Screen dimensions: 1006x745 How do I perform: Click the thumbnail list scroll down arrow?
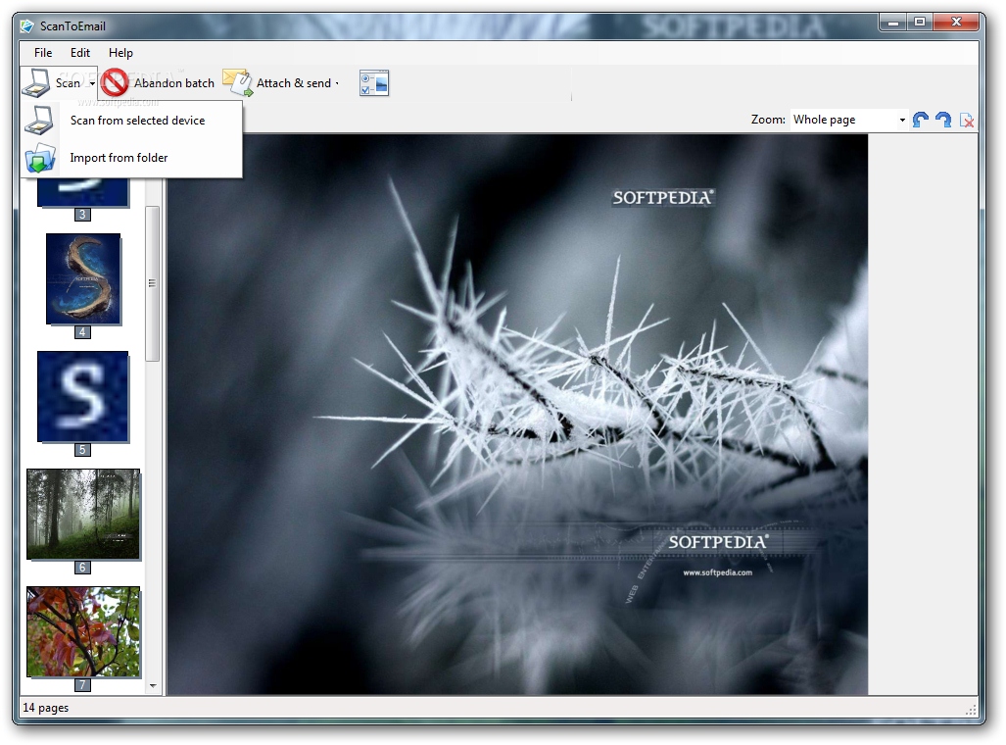[x=153, y=686]
